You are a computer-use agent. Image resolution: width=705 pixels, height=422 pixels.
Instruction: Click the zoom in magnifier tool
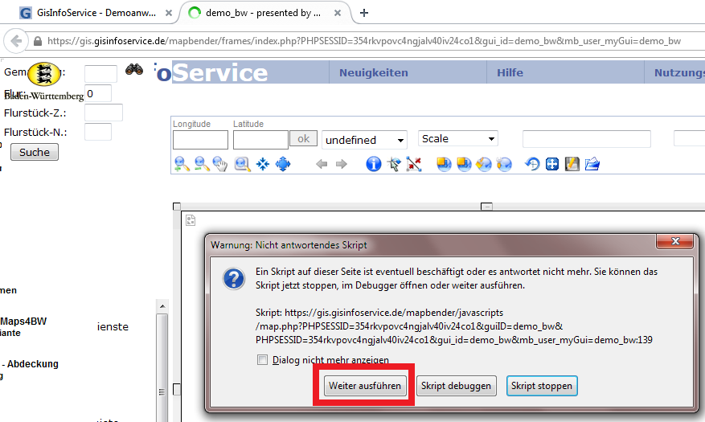[181, 164]
